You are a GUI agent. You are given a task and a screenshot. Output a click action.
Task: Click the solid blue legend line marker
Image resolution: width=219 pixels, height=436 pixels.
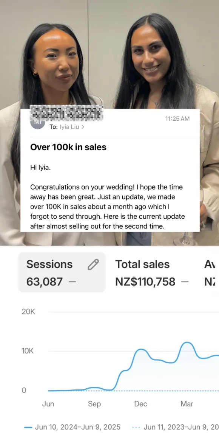point(28,427)
